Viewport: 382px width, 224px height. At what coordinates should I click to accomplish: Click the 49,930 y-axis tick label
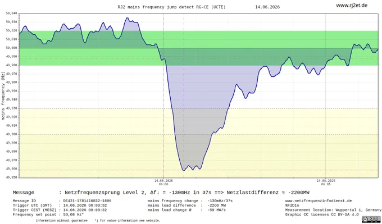coord(12,108)
